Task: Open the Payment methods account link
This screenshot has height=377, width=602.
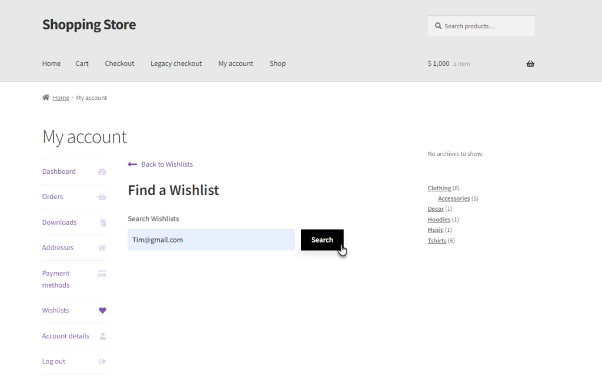Action: 56,279
